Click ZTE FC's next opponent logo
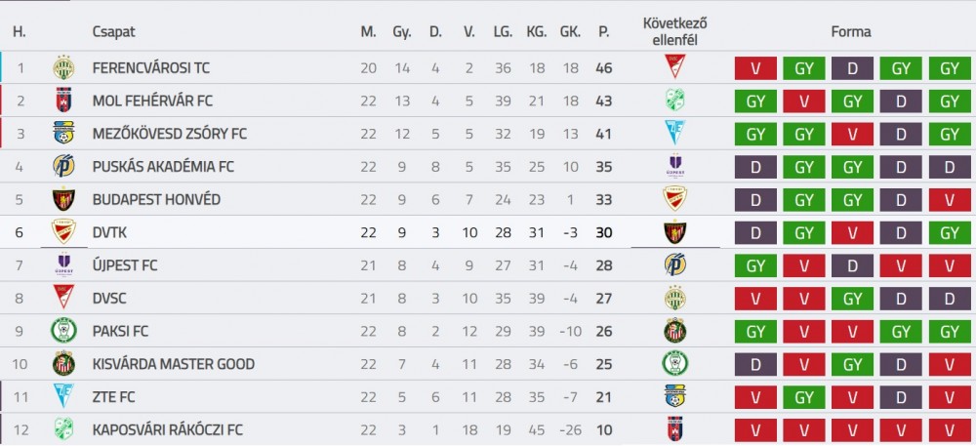 (674, 396)
